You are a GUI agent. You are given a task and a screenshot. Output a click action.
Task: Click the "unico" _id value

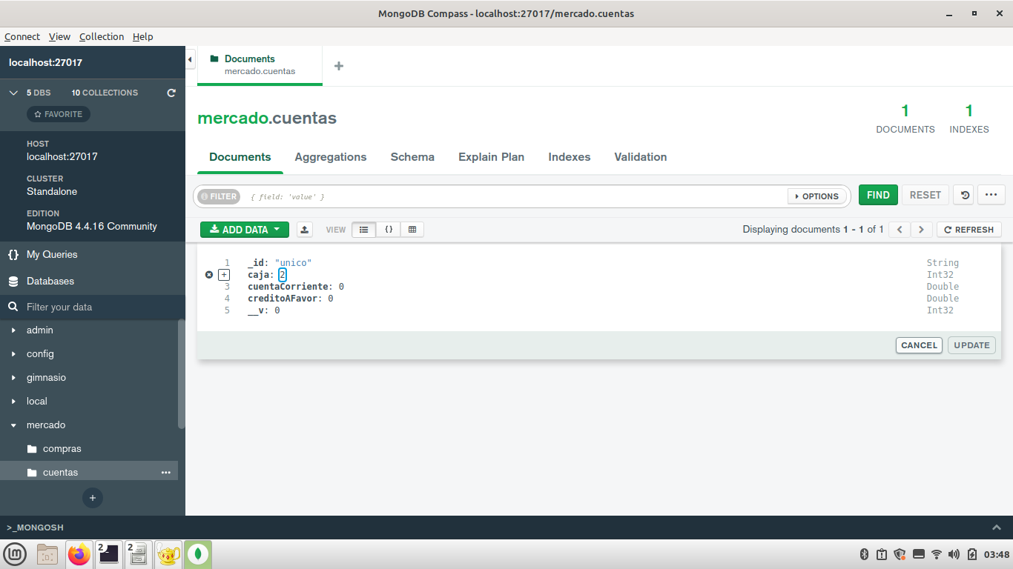point(294,263)
